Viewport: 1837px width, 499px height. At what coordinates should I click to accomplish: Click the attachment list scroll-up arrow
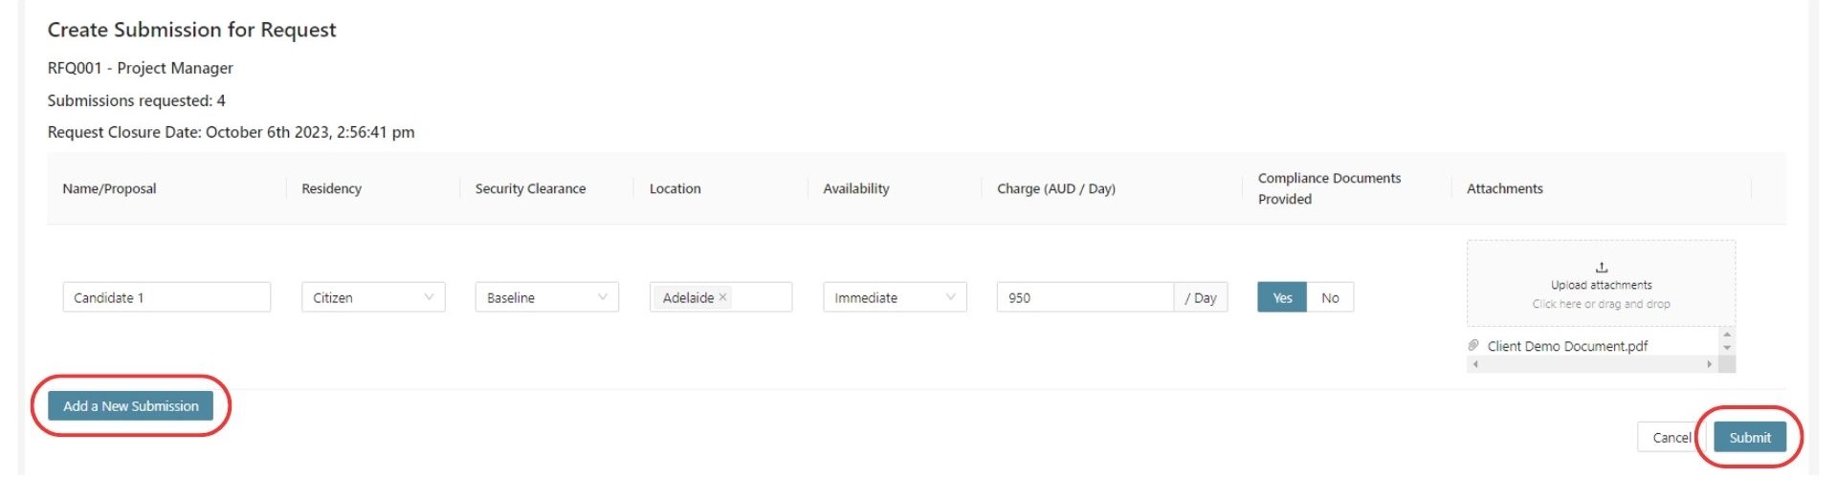(1727, 334)
